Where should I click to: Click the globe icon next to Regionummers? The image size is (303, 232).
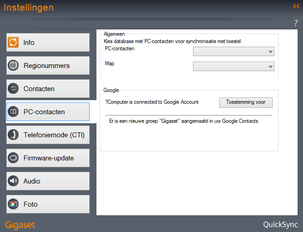[x=13, y=65]
